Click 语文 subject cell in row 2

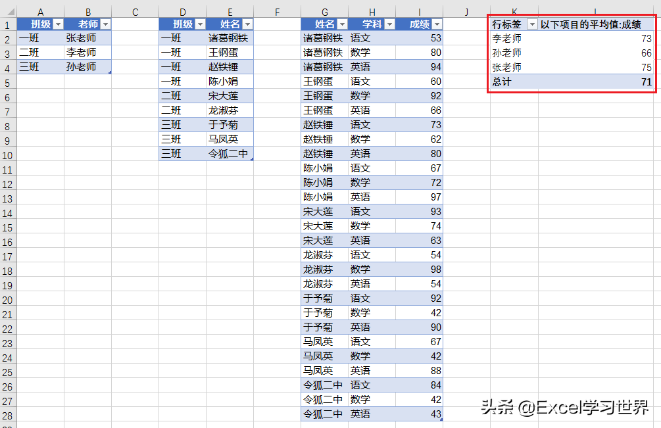point(372,38)
